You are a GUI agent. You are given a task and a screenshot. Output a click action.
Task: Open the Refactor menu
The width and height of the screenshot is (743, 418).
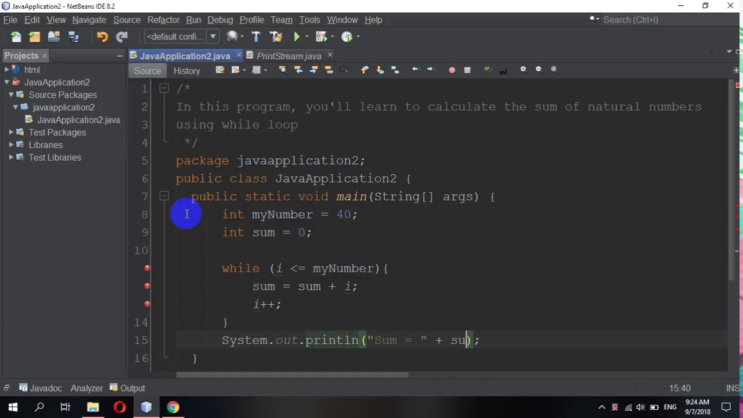pyautogui.click(x=163, y=20)
